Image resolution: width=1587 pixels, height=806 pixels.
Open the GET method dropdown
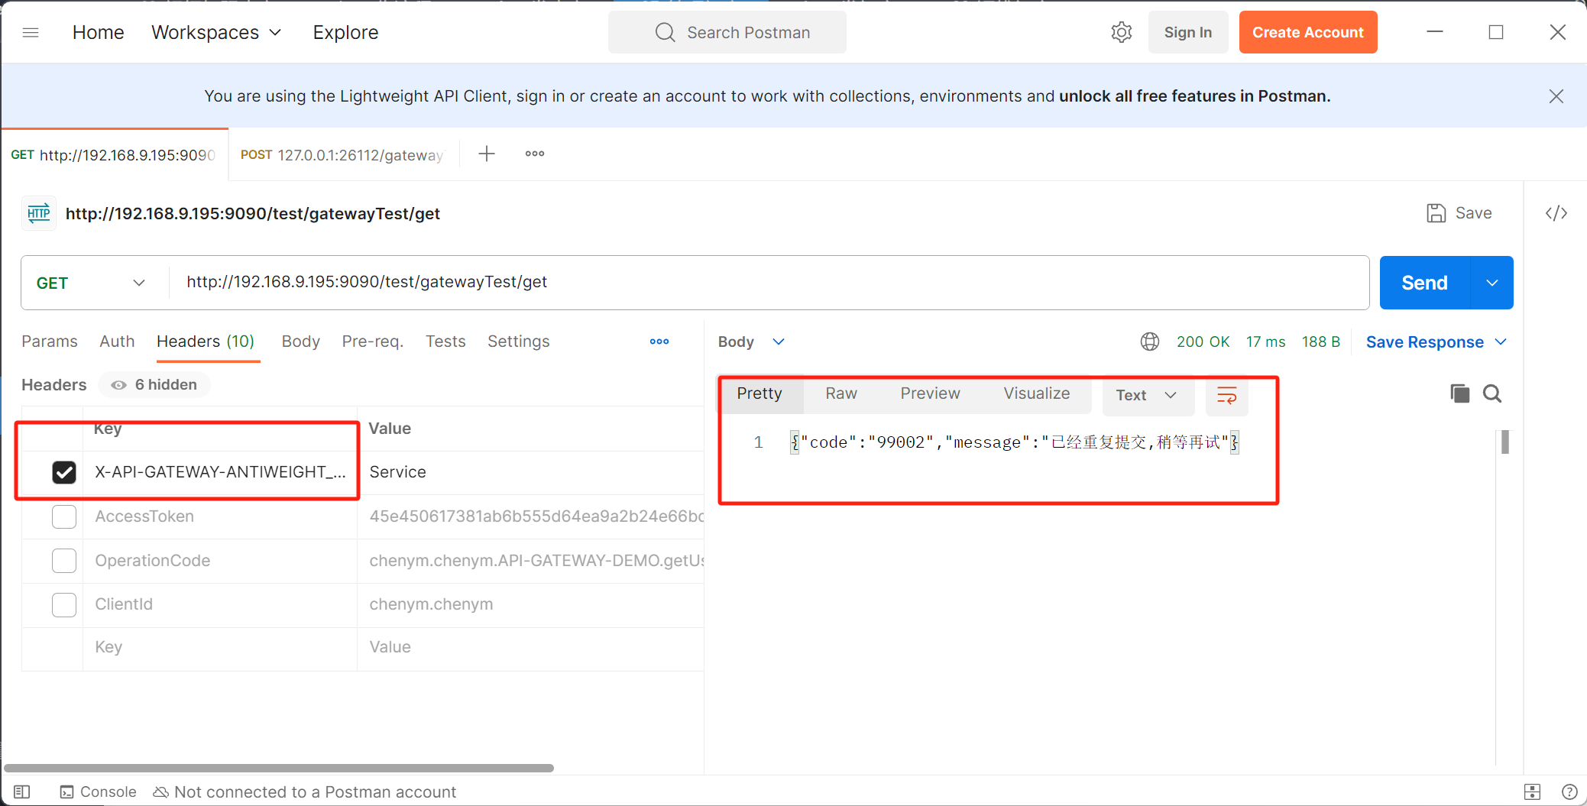tap(90, 283)
